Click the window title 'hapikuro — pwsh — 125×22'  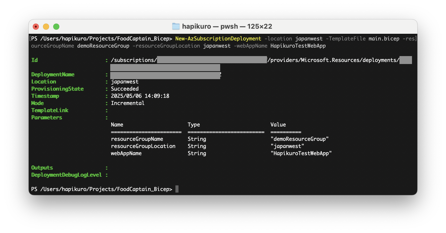227,26
